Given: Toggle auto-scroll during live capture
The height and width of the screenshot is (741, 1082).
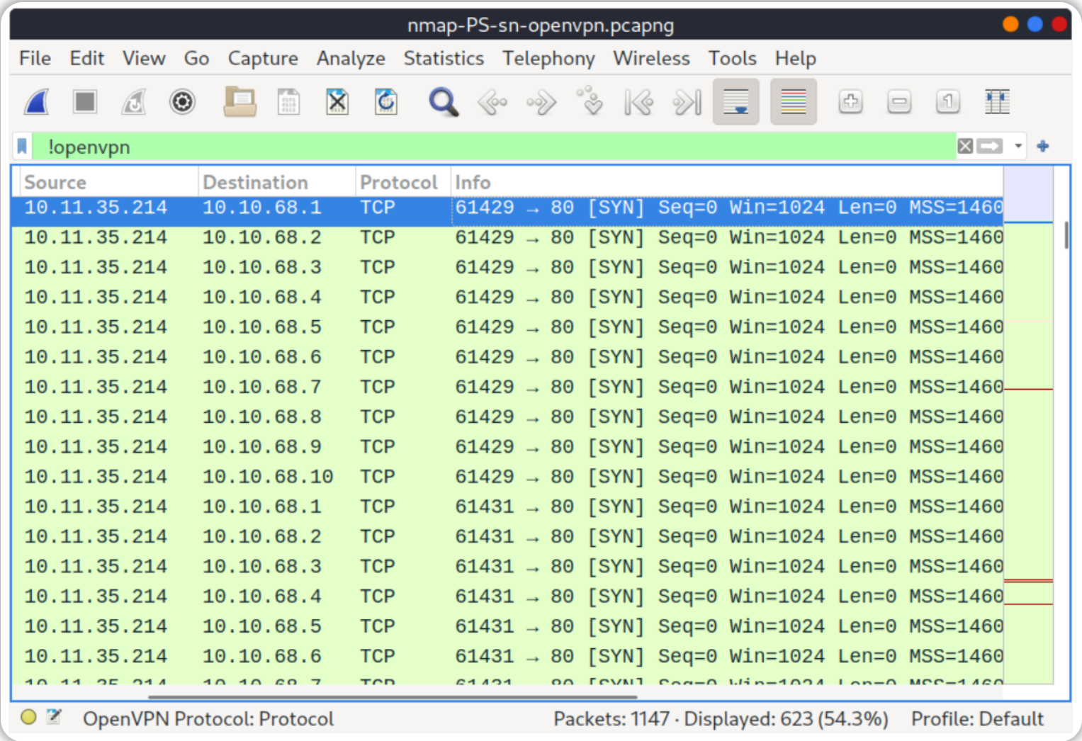Looking at the screenshot, I should tap(736, 102).
